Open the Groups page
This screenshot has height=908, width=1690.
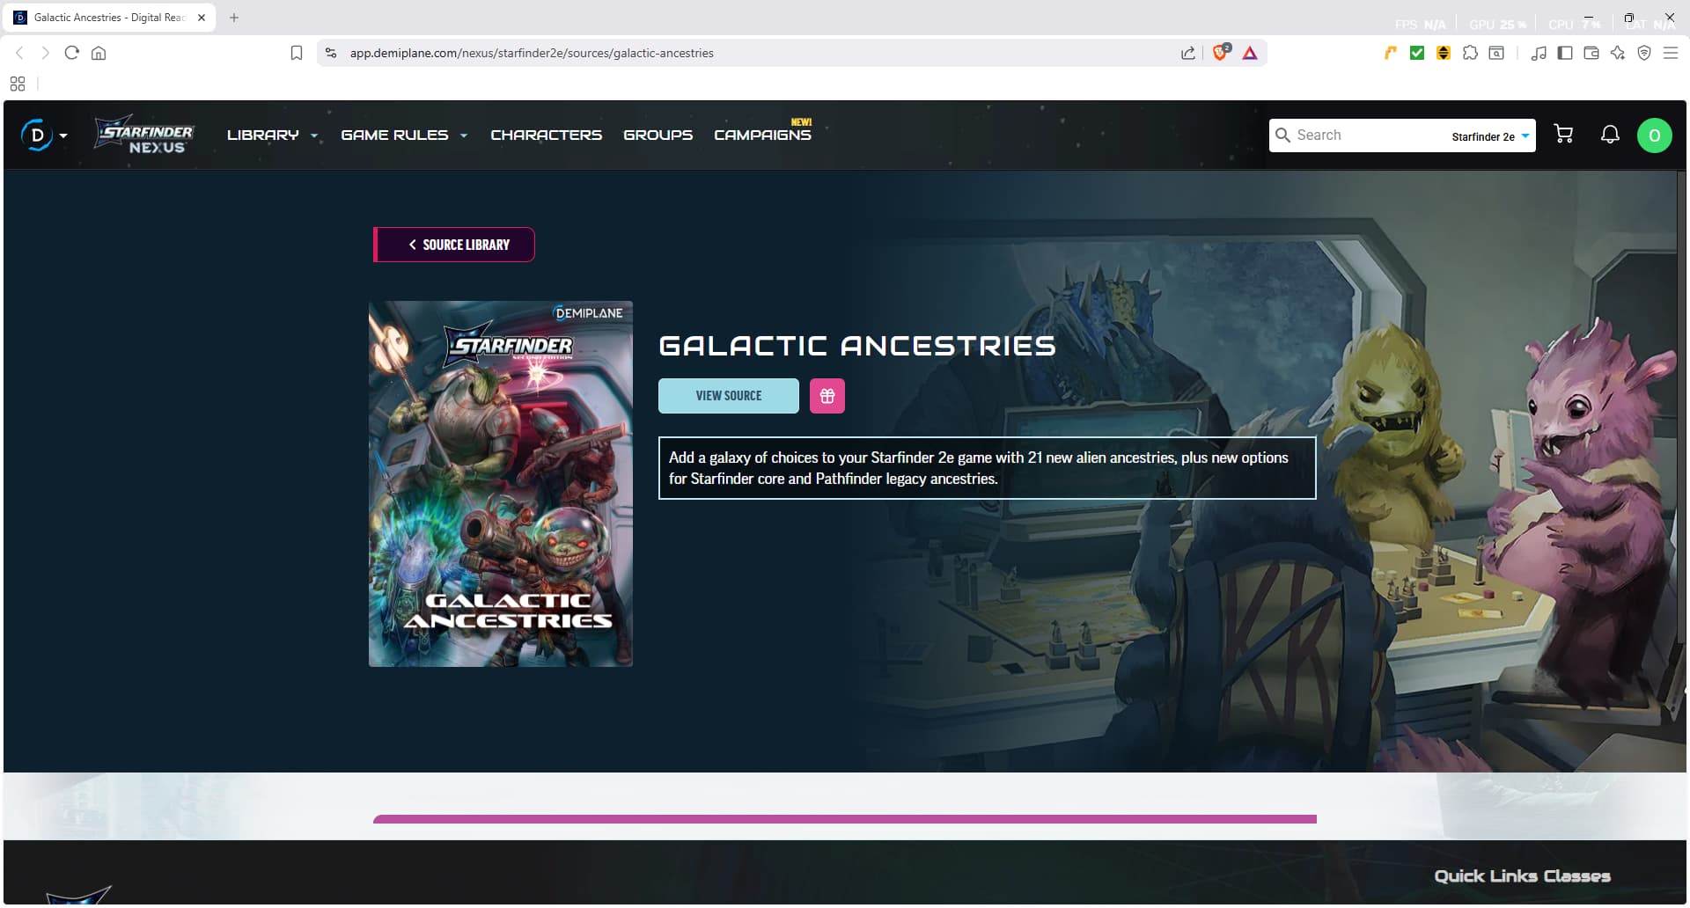[x=658, y=135]
